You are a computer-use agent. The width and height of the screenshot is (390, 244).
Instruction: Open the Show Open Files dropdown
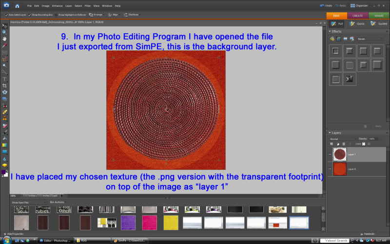click(29, 203)
